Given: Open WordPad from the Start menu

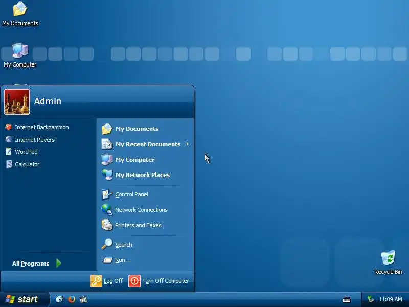Looking at the screenshot, I should coord(49,152).
